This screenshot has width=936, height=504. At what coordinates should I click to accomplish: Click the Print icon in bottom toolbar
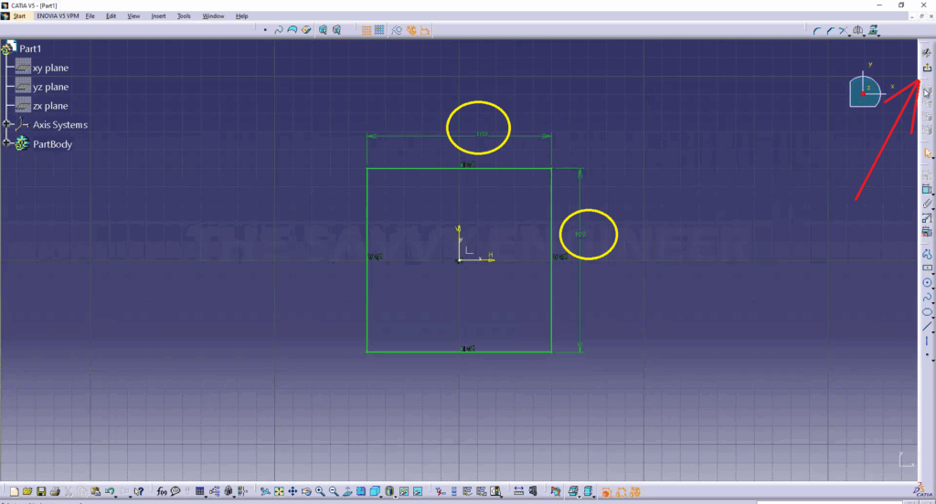click(x=54, y=491)
